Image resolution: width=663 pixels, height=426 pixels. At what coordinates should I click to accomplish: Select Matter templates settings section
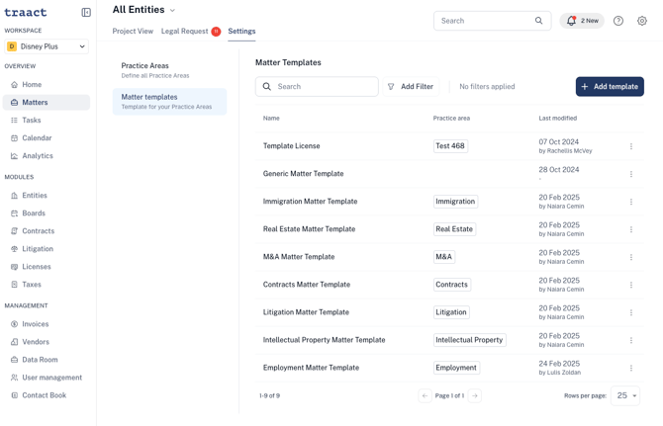[169, 102]
